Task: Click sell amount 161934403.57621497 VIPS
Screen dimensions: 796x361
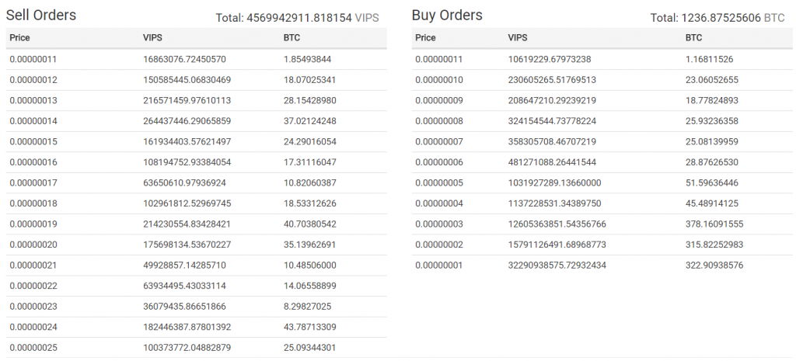Action: tap(187, 141)
